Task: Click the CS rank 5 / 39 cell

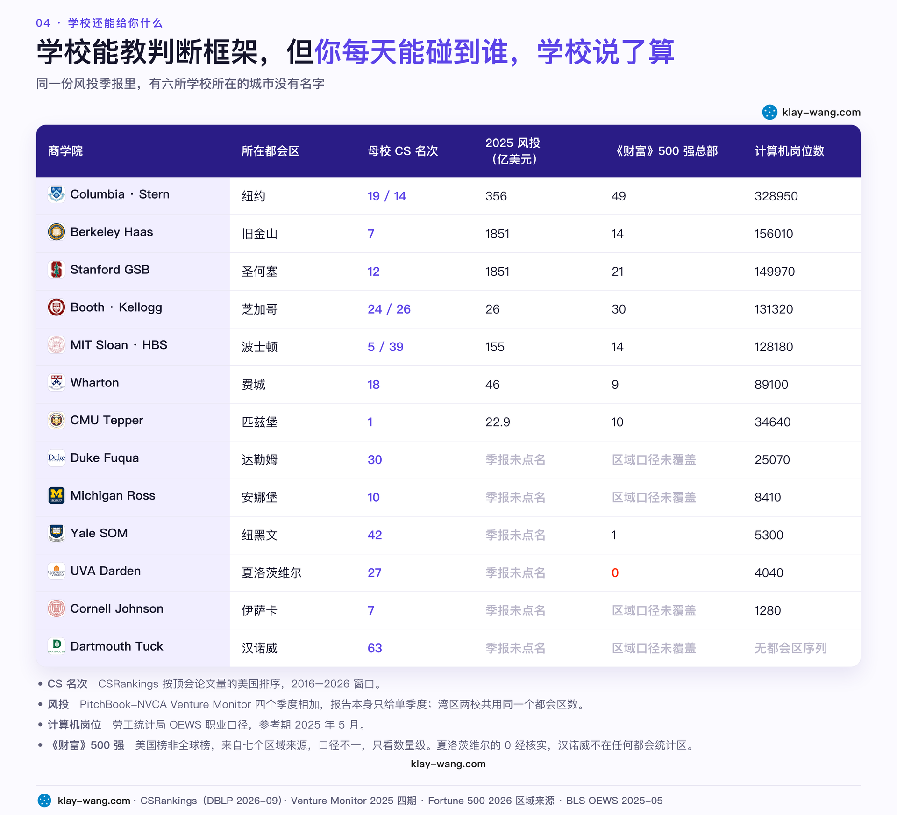Action: [385, 347]
